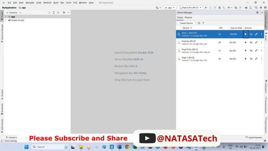Show Pixel_7_NATASA files on disk

point(251,34)
